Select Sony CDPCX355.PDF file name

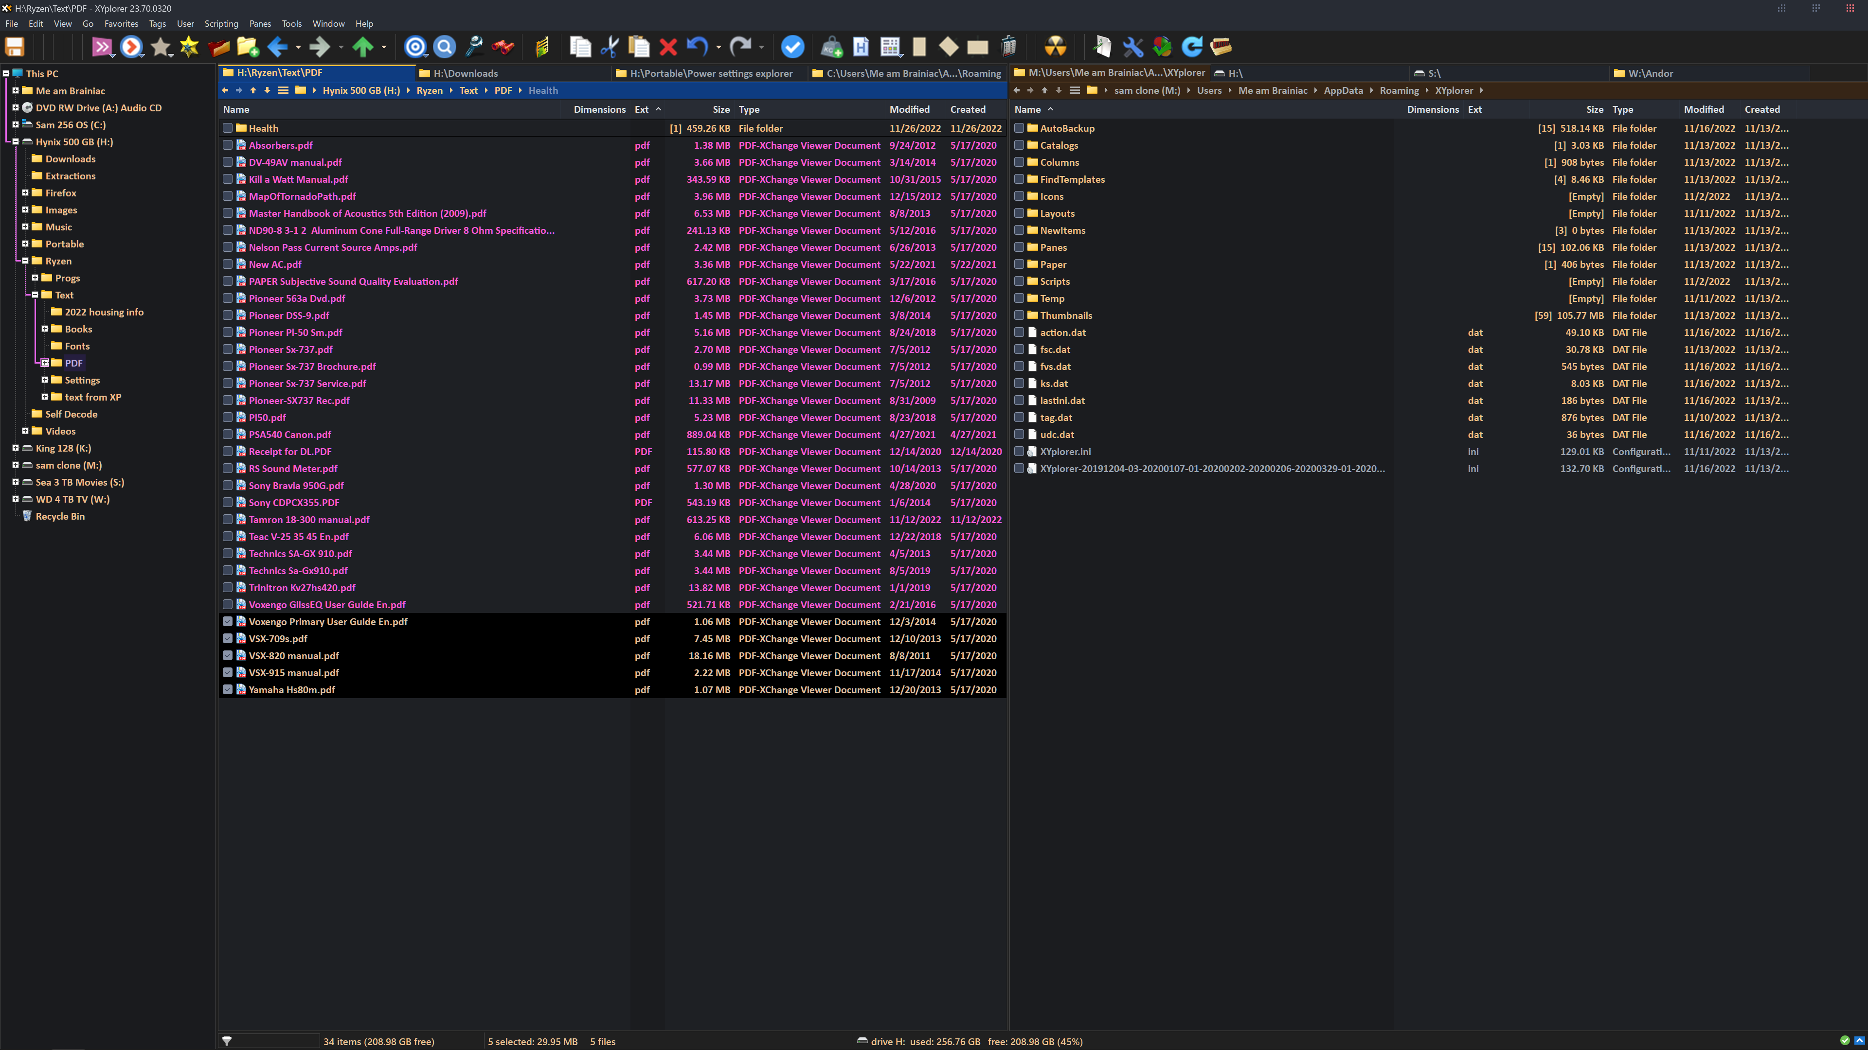[x=294, y=503]
